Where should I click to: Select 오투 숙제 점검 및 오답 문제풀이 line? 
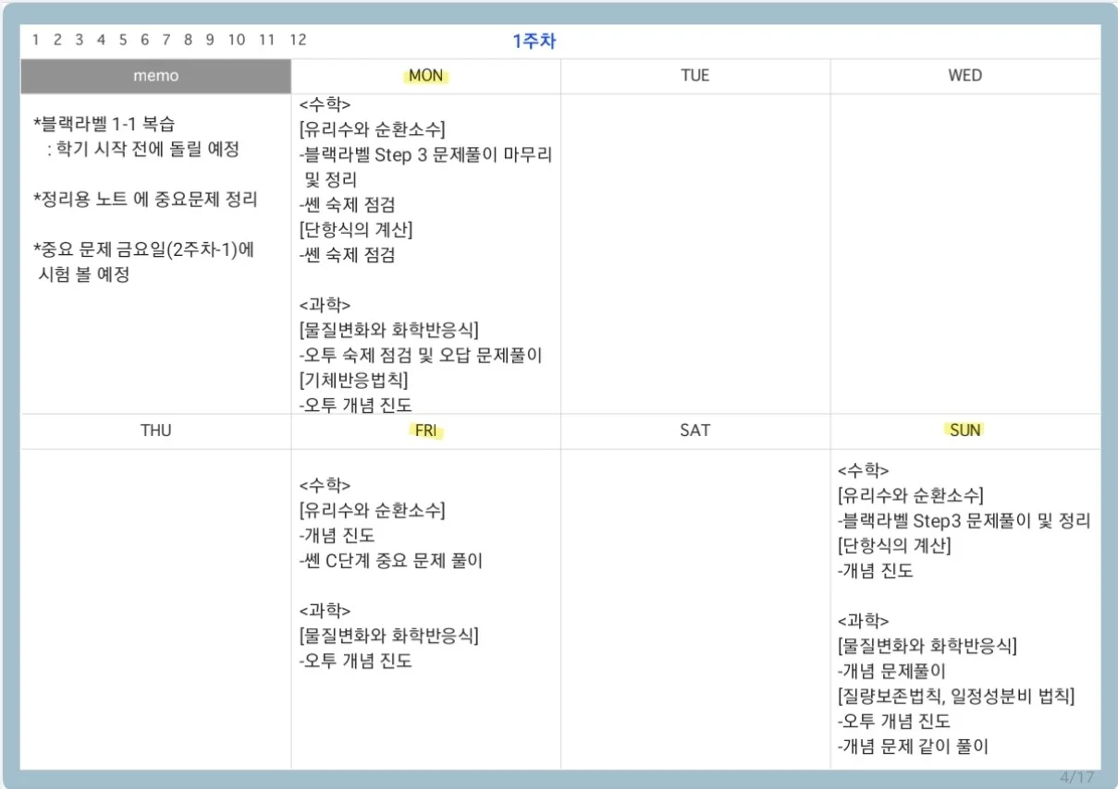coord(421,355)
